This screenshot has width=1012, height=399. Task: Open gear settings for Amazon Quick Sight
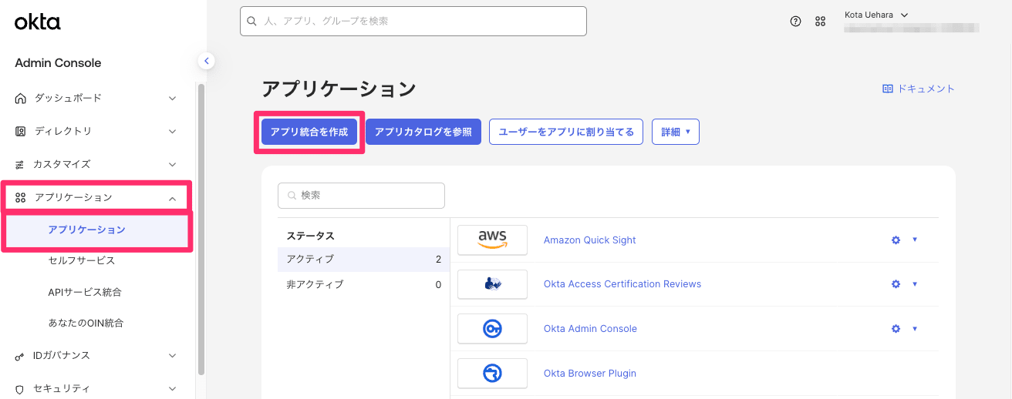point(896,240)
